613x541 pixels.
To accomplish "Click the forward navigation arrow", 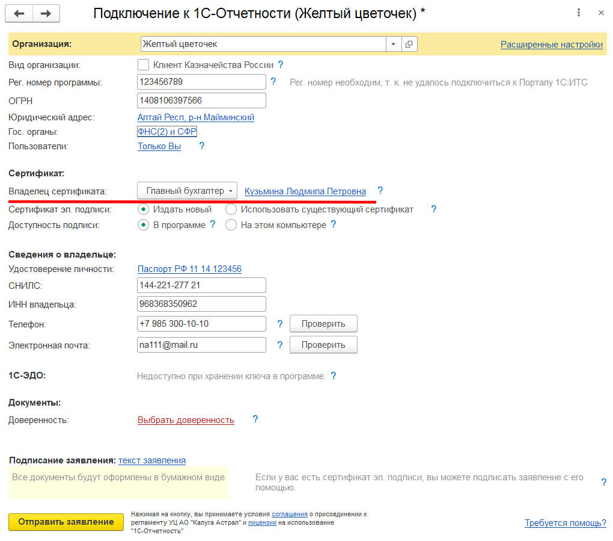I will pyautogui.click(x=46, y=13).
